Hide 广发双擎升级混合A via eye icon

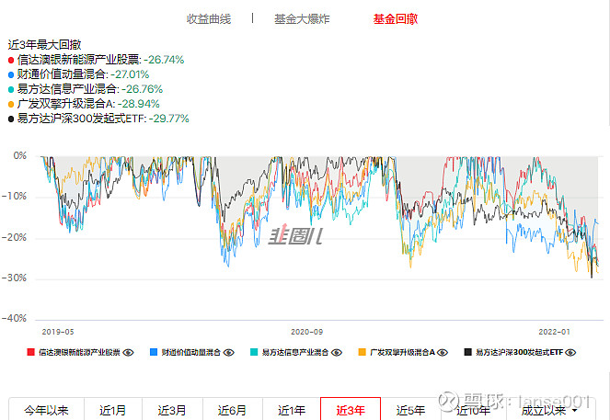tap(443, 352)
